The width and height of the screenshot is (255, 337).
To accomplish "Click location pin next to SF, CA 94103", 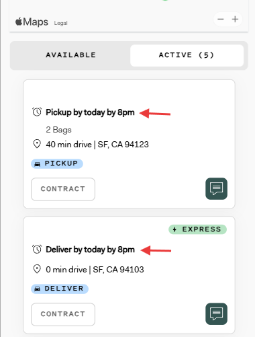I will (37, 269).
